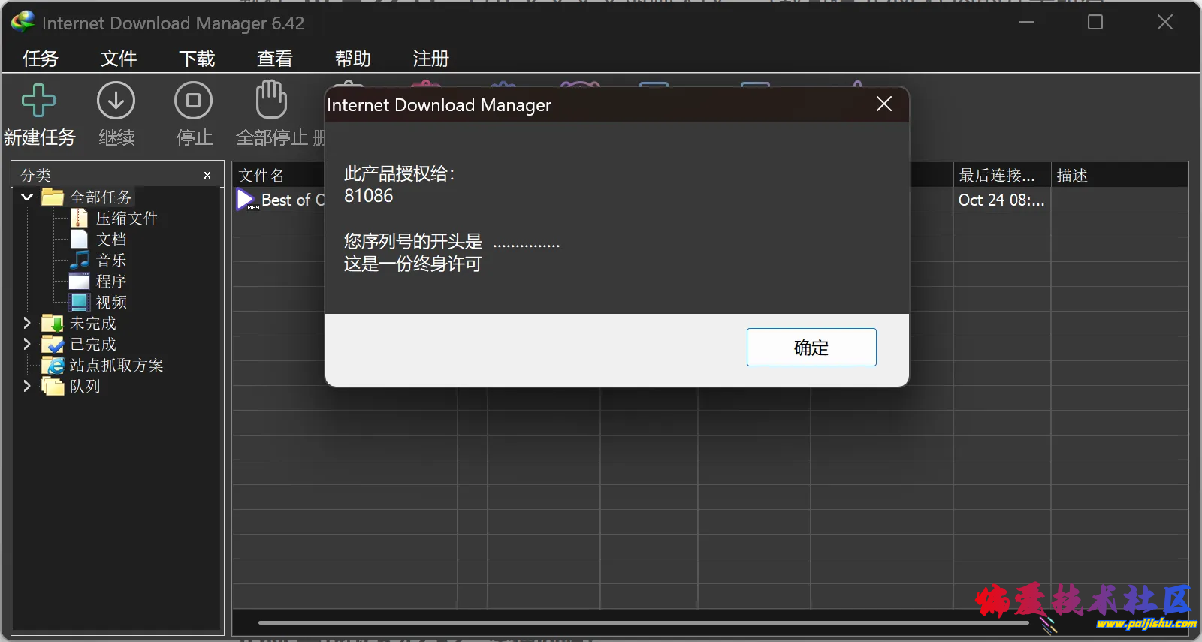Collapse the 全部任务 tree node
Viewport: 1202px width, 642px height.
tap(27, 197)
